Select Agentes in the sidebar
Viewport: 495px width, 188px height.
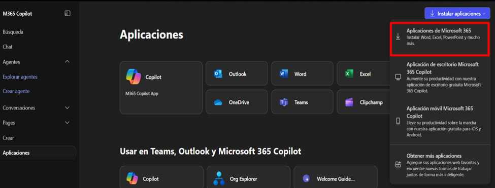[11, 62]
